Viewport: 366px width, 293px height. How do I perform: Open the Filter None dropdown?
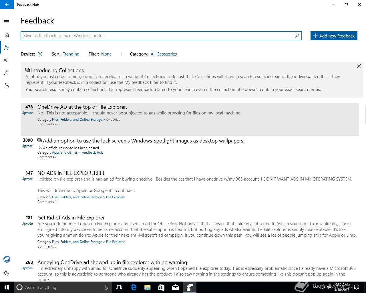[106, 54]
